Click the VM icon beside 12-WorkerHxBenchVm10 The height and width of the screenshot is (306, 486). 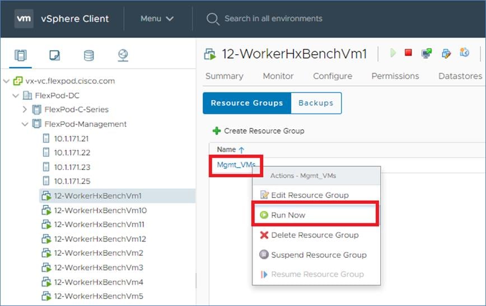46,210
